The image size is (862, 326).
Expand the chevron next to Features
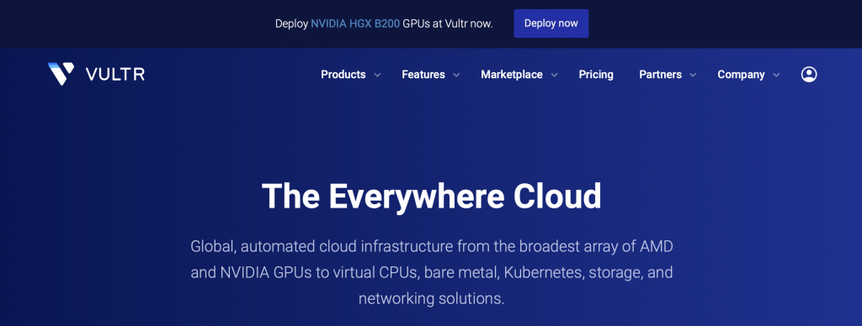[x=456, y=75]
